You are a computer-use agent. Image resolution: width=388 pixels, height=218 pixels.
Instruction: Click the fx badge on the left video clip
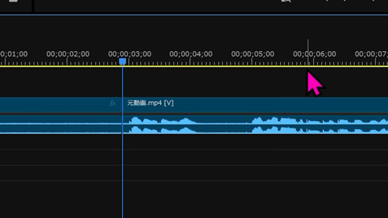(113, 103)
